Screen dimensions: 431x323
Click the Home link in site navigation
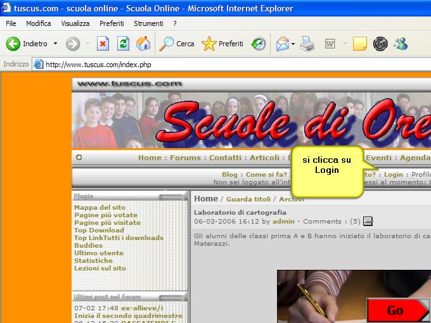pos(150,158)
